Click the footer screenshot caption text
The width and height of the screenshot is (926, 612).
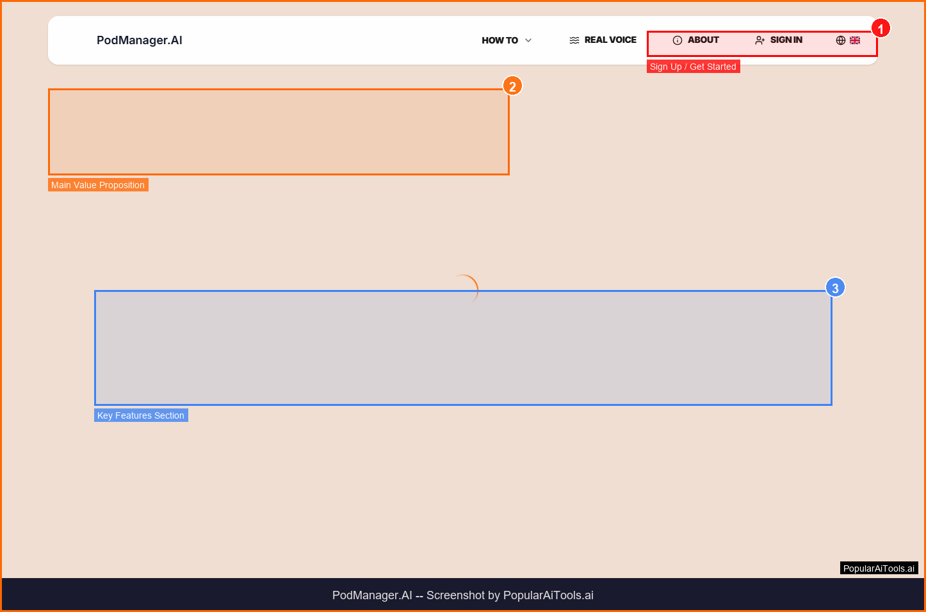pyautogui.click(x=462, y=595)
